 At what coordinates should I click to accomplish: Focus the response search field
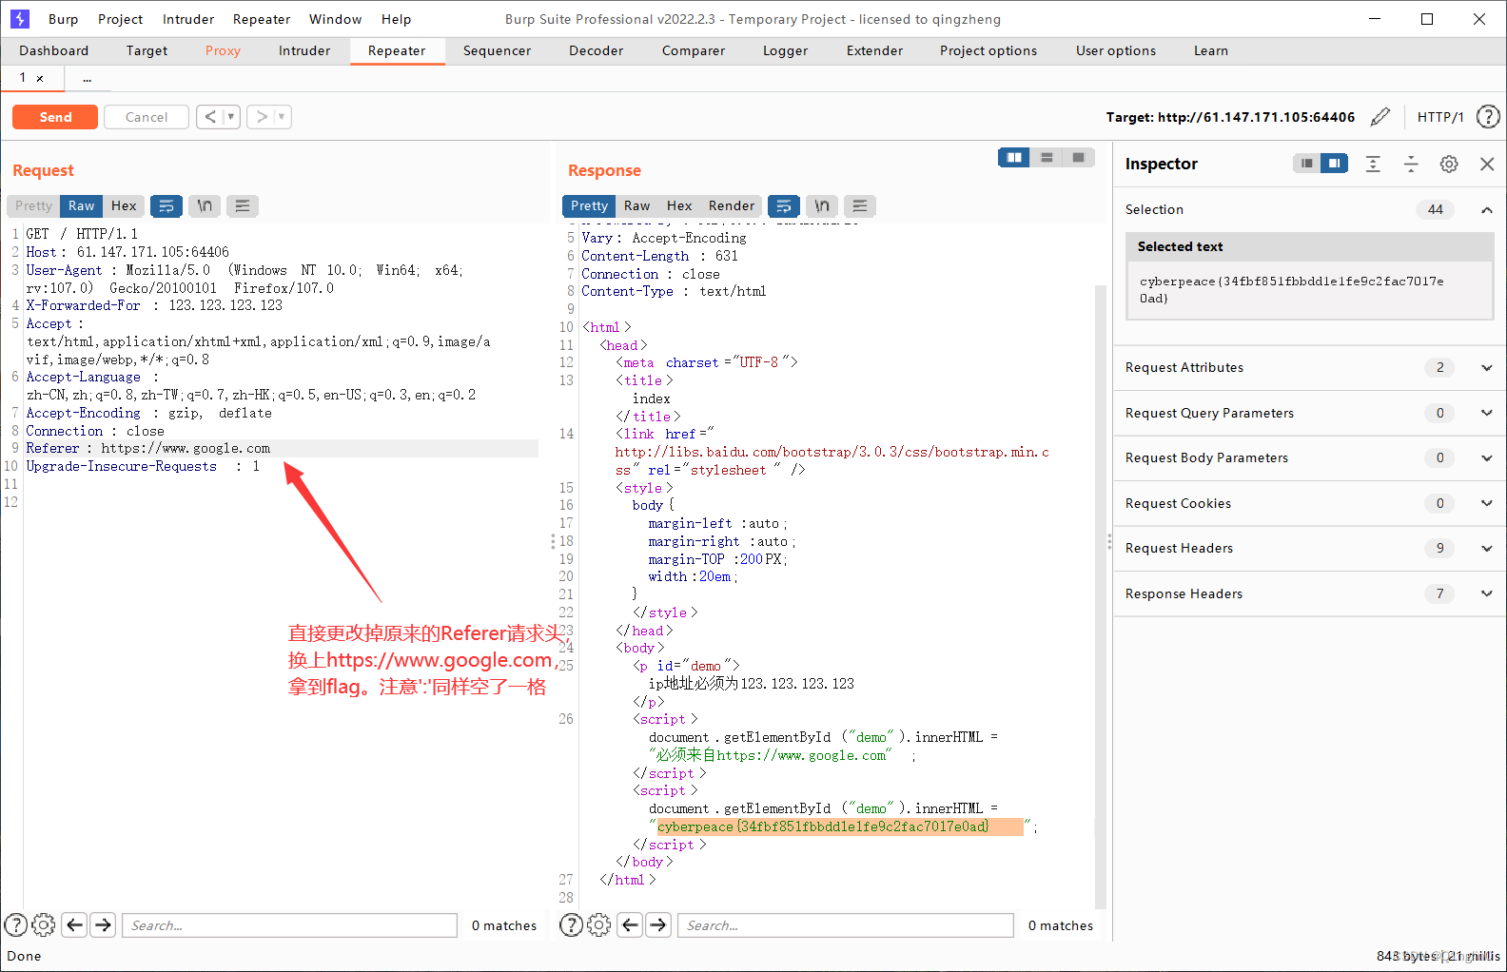coord(845,925)
